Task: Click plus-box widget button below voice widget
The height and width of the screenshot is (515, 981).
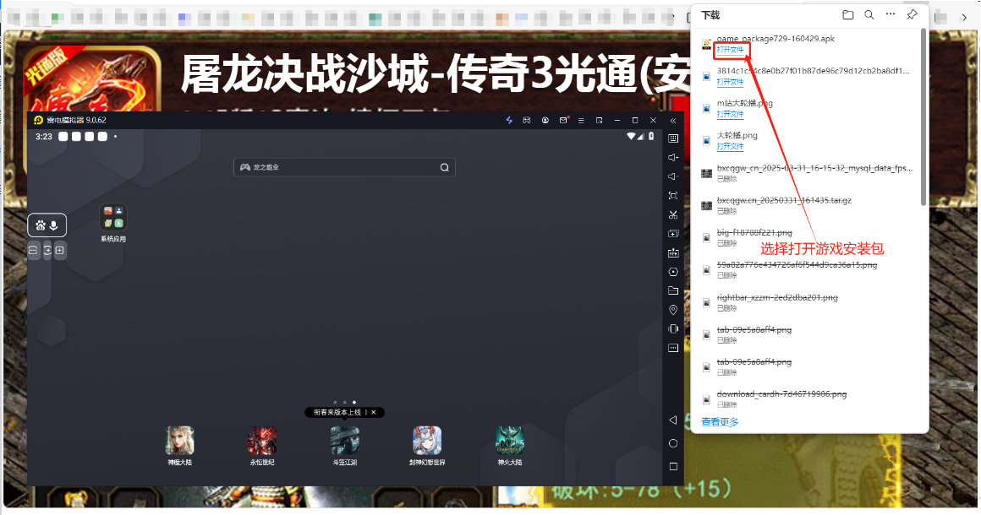Action: click(x=60, y=250)
